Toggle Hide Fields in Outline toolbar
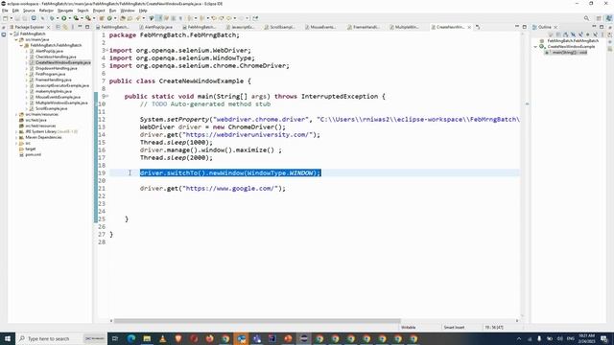Screen dimensions: 614x345 click(x=573, y=34)
